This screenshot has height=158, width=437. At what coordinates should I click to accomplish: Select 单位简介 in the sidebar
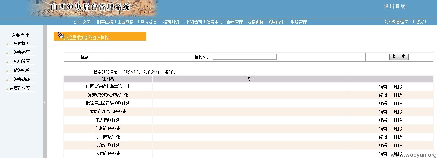(x=22, y=44)
